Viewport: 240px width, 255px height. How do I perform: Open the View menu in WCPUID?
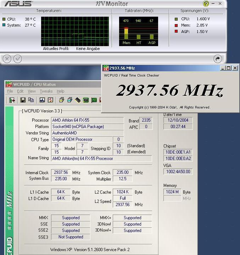(x=32, y=91)
